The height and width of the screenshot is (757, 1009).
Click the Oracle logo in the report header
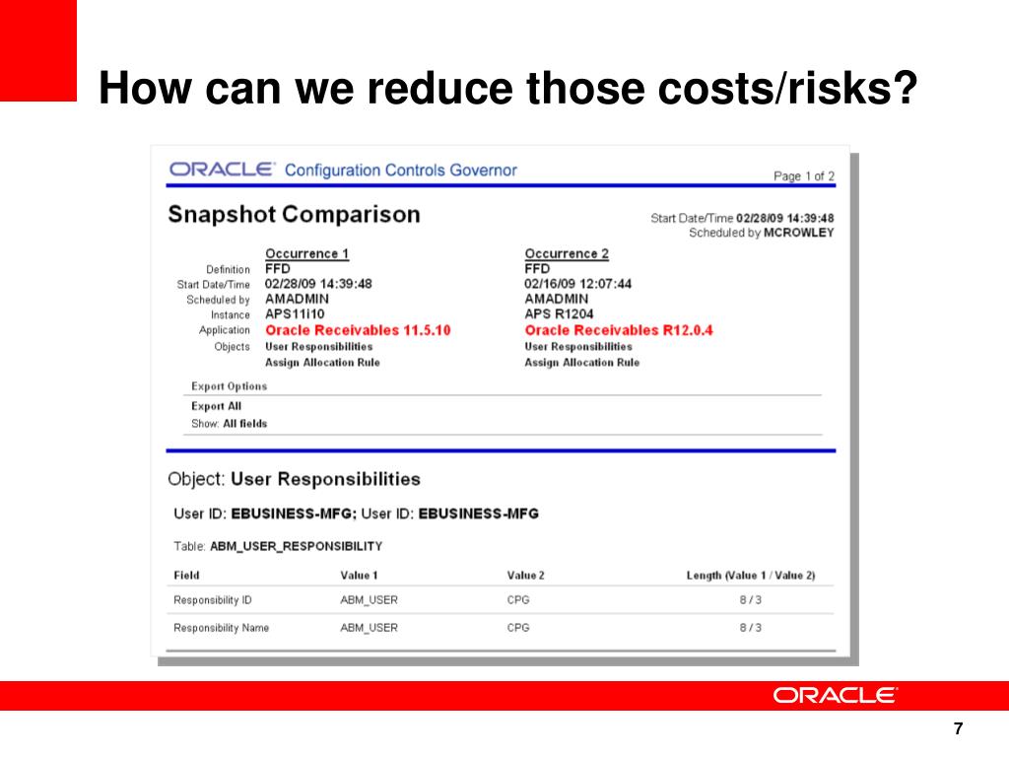(222, 170)
